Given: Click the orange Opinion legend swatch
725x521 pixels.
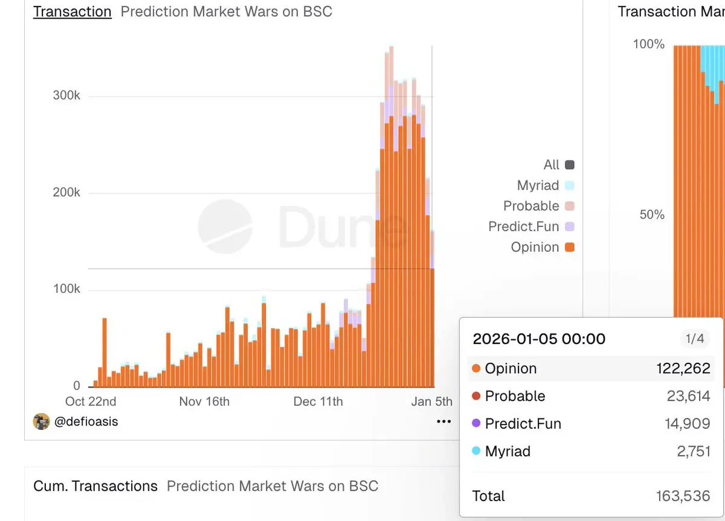Looking at the screenshot, I should [569, 248].
